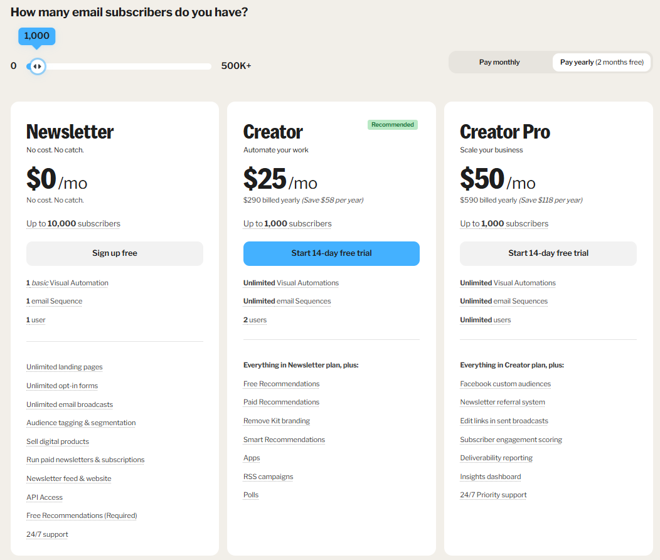Click Remove Kit branding link
Screen dimensions: 660x560
click(x=276, y=420)
